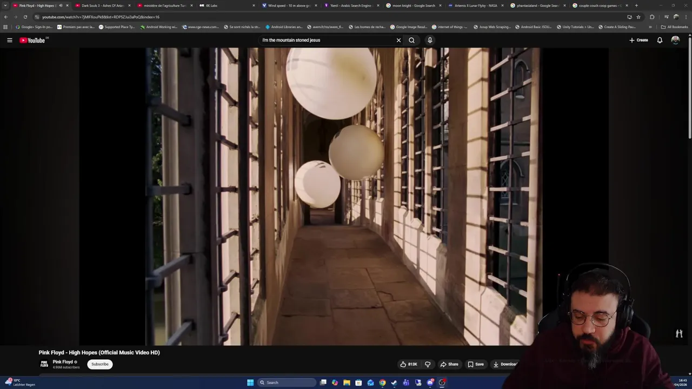Start voice search with microphone icon
This screenshot has width=692, height=389.
click(430, 40)
